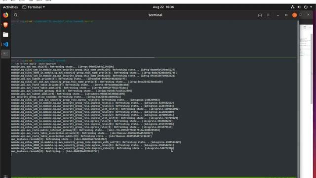
Task: Click the panel icon in background window
Action: (305, 27)
